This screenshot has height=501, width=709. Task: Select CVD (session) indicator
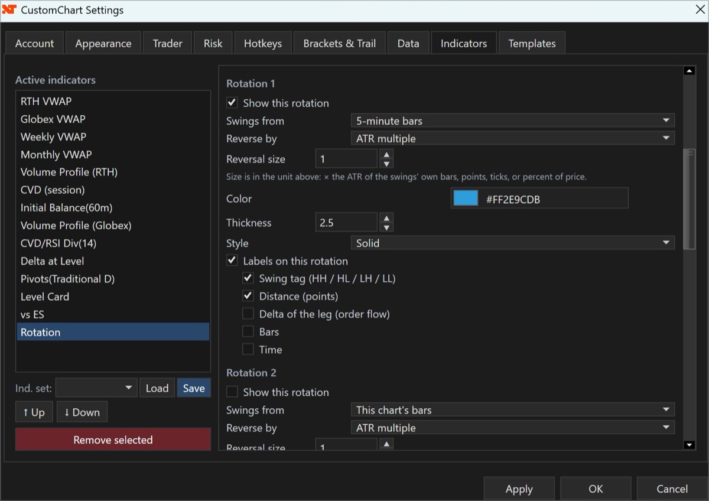click(113, 190)
